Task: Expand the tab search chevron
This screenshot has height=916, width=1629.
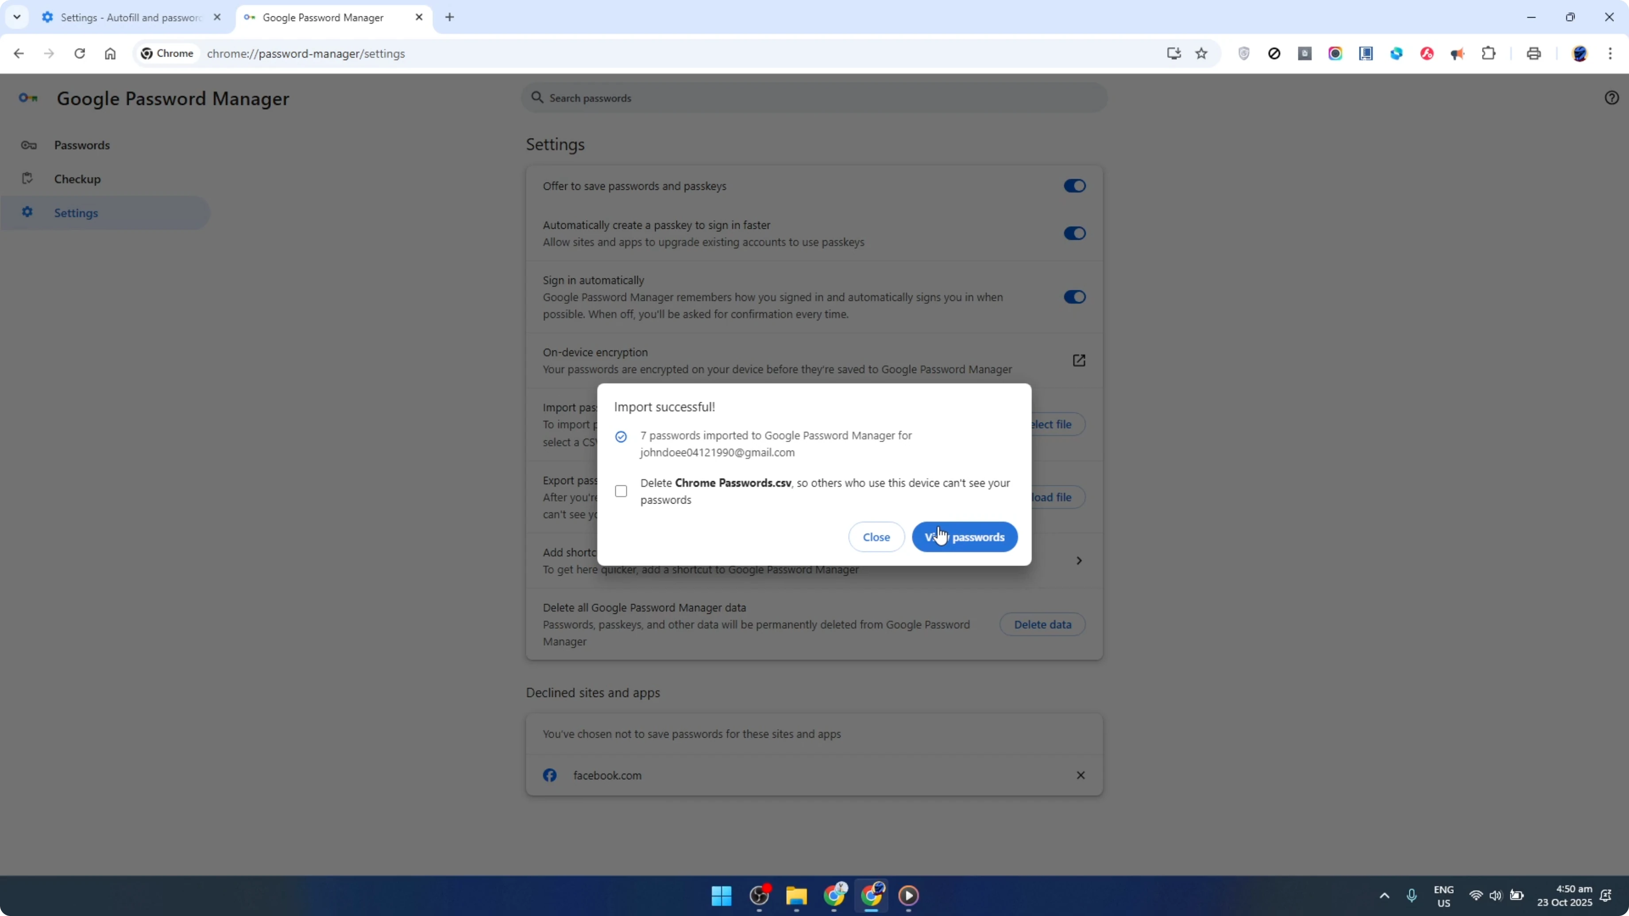Action: 17,17
